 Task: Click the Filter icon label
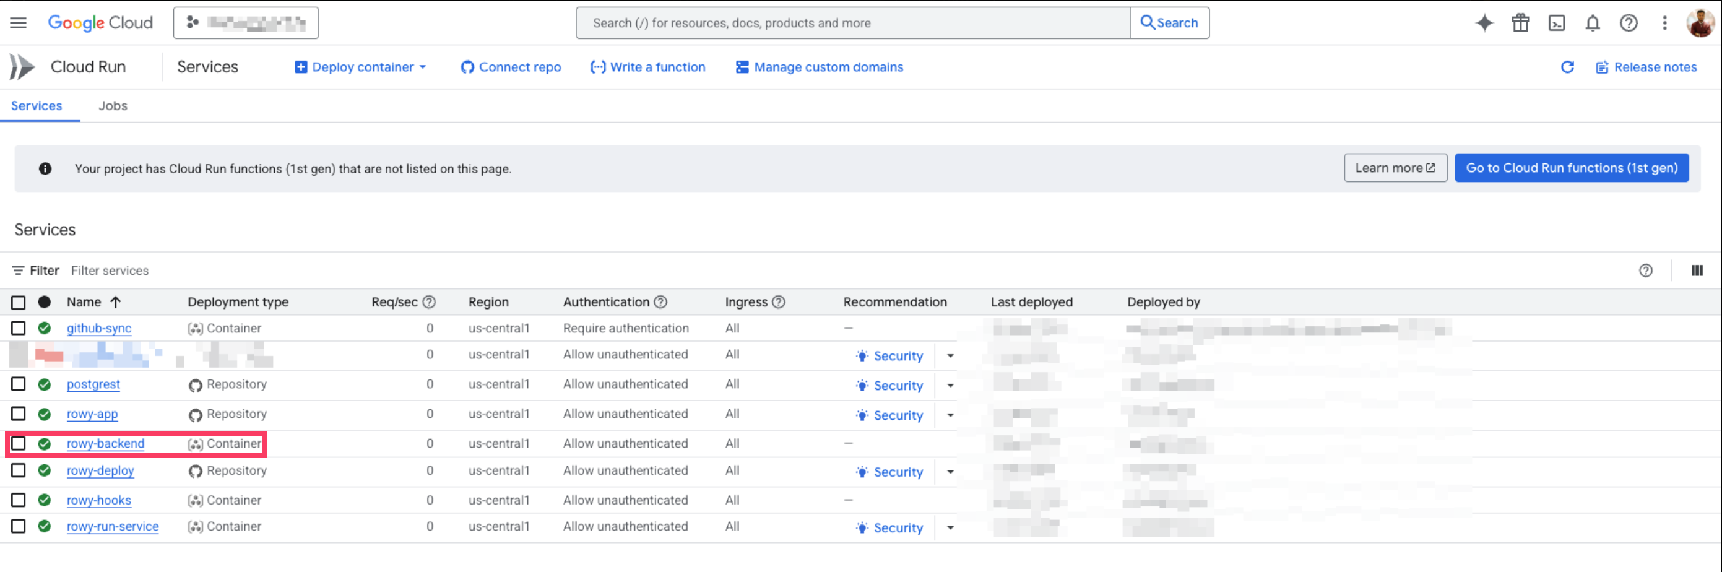point(35,271)
